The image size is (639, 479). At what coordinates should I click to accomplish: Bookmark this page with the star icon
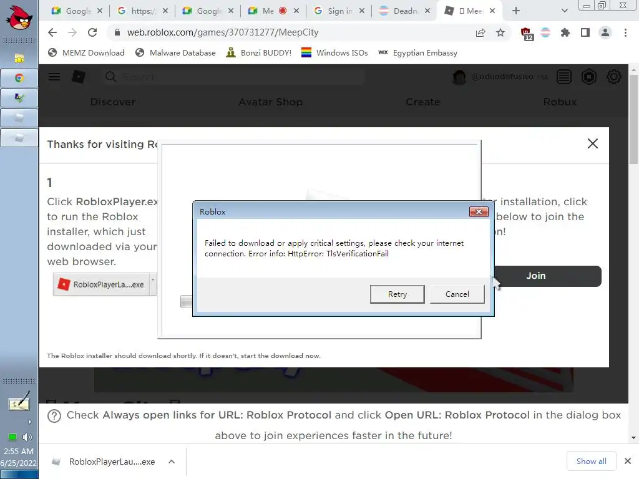500,32
